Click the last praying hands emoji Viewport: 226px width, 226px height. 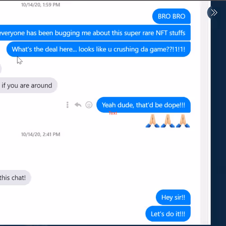183,121
